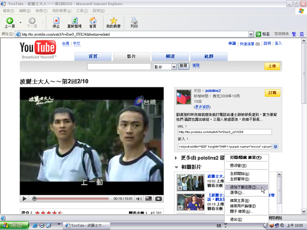Click the Stop icon in IE toolbar
The width and height of the screenshot is (307, 230).
[56, 21]
